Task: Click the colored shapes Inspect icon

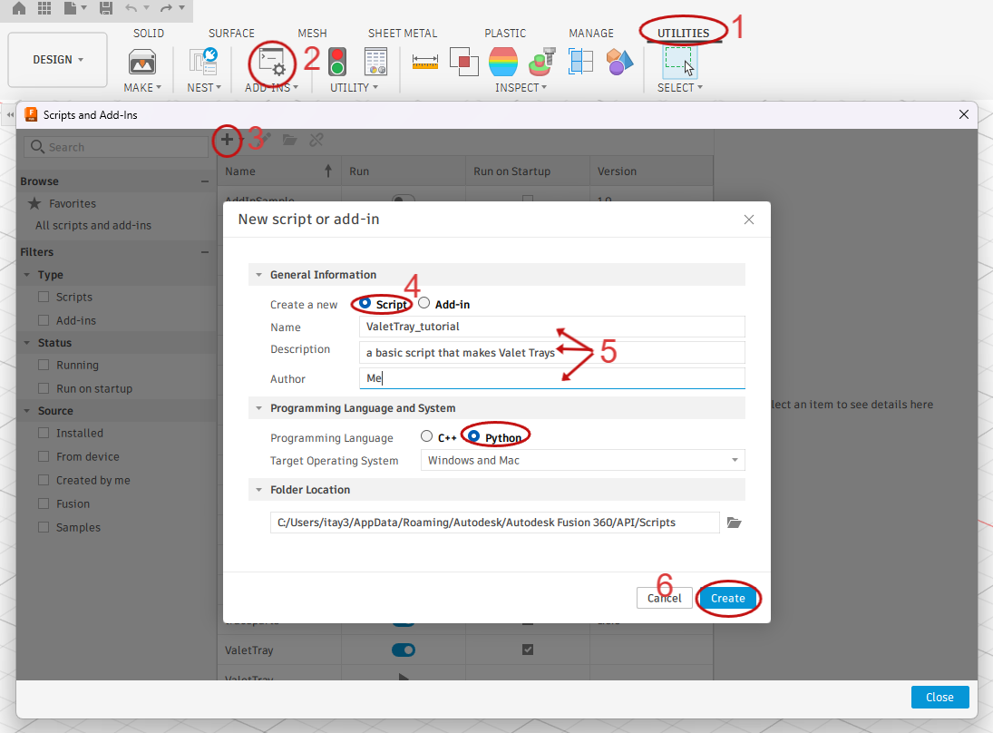Action: (619, 62)
